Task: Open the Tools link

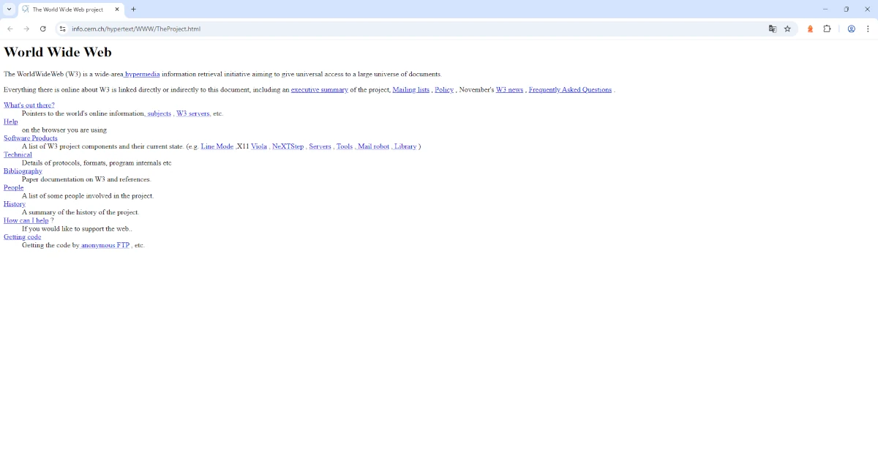Action: point(345,146)
